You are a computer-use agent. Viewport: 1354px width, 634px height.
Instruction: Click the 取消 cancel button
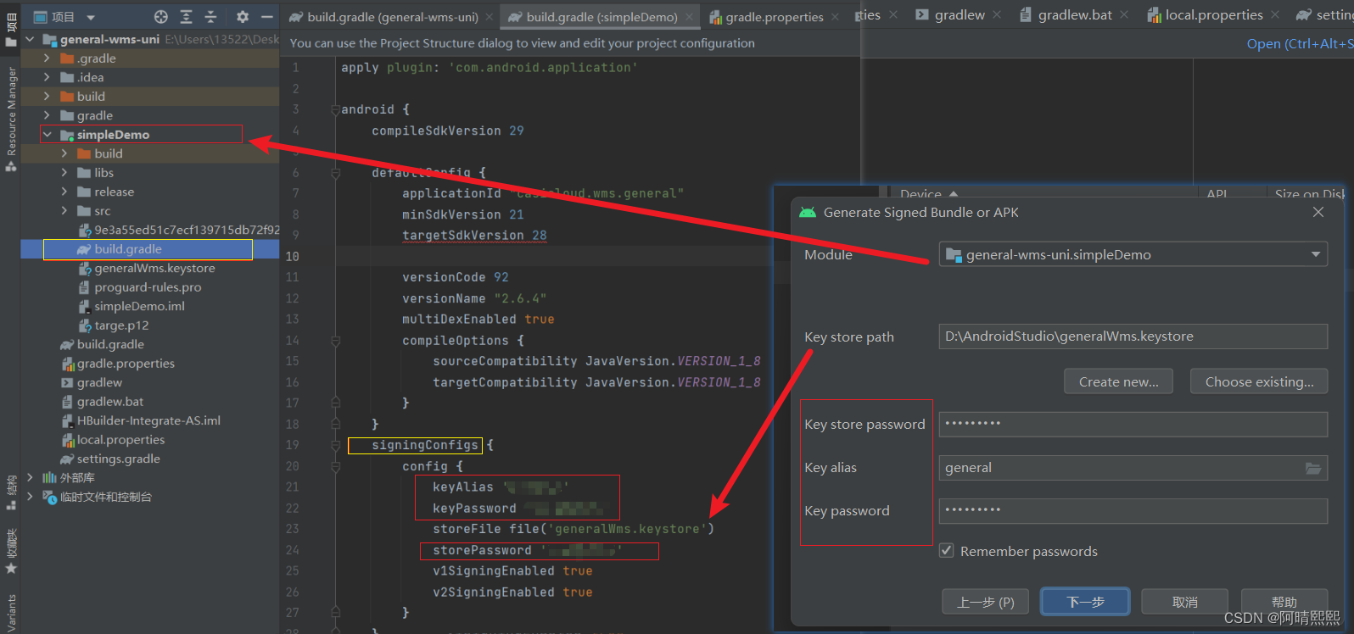(1184, 602)
